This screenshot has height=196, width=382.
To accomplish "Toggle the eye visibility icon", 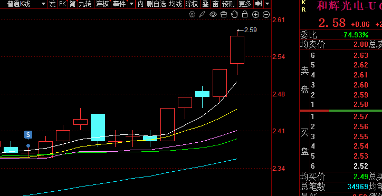I will pyautogui.click(x=213, y=15).
